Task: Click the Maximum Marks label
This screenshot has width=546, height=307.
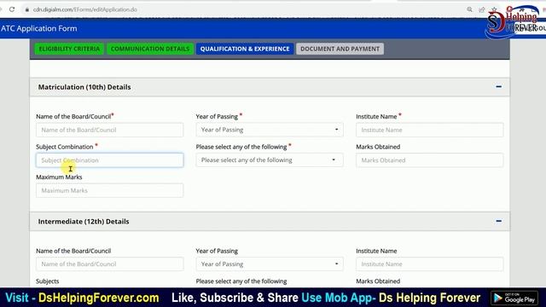Action: [59, 177]
